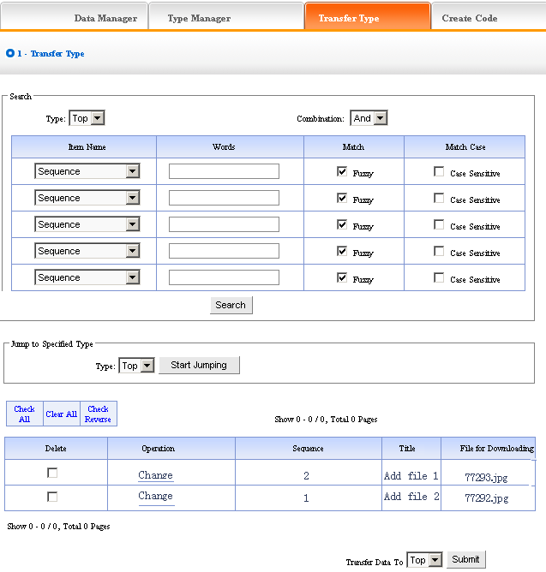546x572 pixels.
Task: Uncheck the first row Fuzzy checkbox
Action: click(342, 171)
